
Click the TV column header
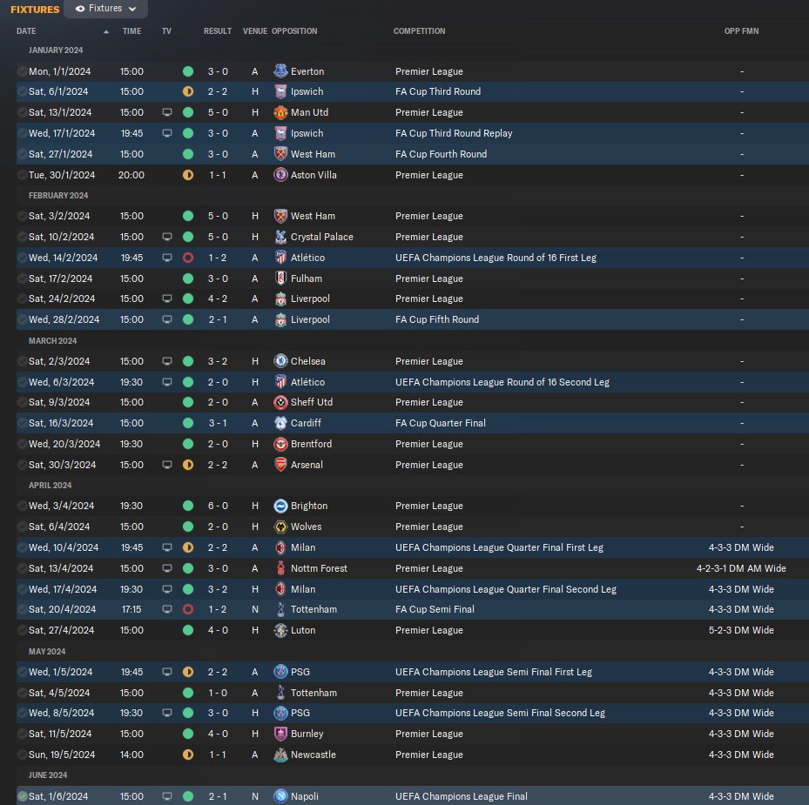click(166, 31)
